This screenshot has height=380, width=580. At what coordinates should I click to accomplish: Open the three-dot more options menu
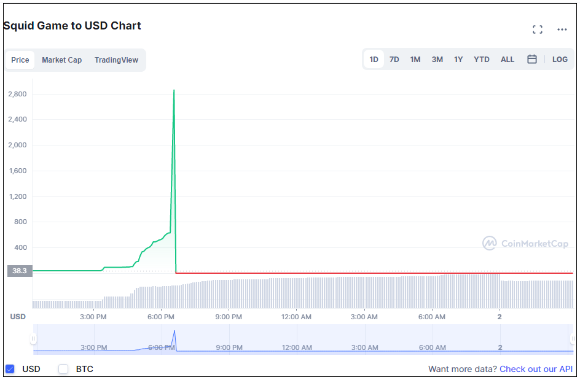(562, 29)
